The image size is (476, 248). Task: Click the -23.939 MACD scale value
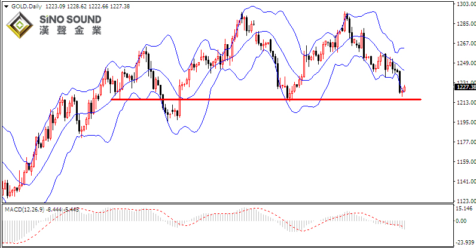465,243
